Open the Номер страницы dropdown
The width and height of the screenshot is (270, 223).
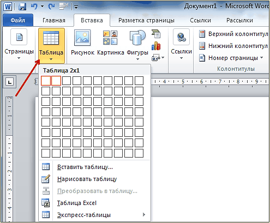coord(231,58)
